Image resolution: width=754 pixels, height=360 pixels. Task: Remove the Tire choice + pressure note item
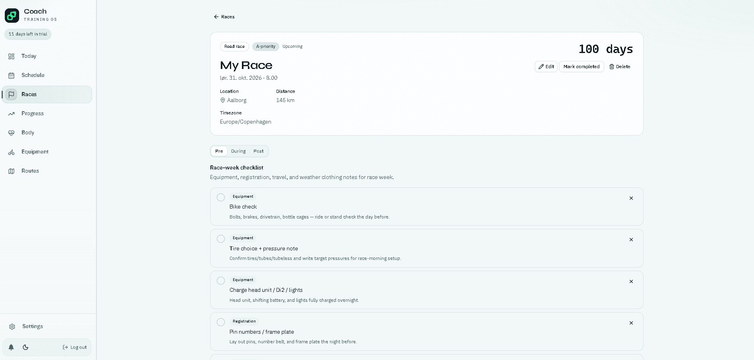[631, 240]
